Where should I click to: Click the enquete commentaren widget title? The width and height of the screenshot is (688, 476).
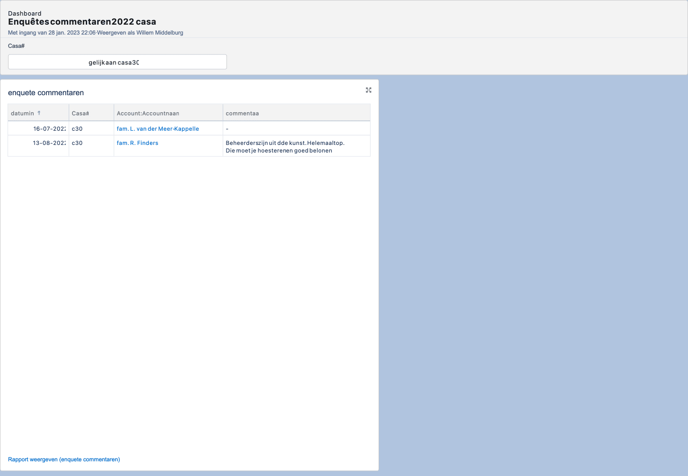[46, 93]
